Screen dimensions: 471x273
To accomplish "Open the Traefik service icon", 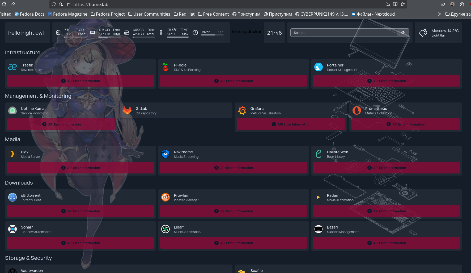I will (12, 67).
